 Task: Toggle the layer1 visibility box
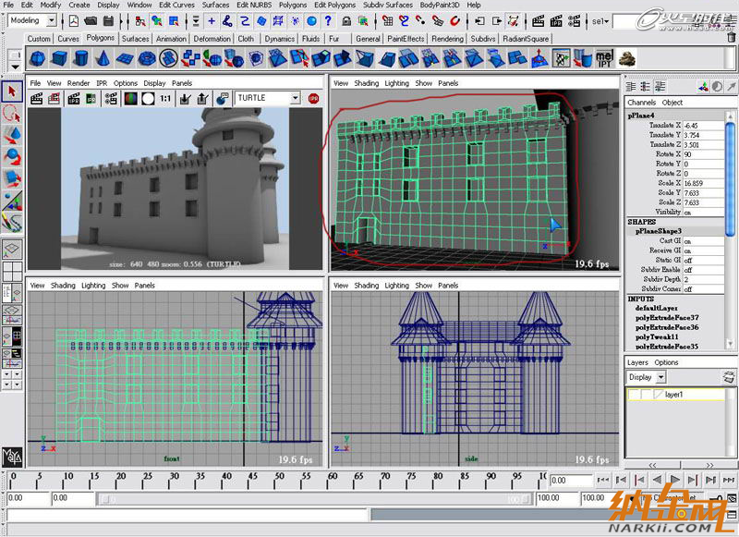click(636, 395)
